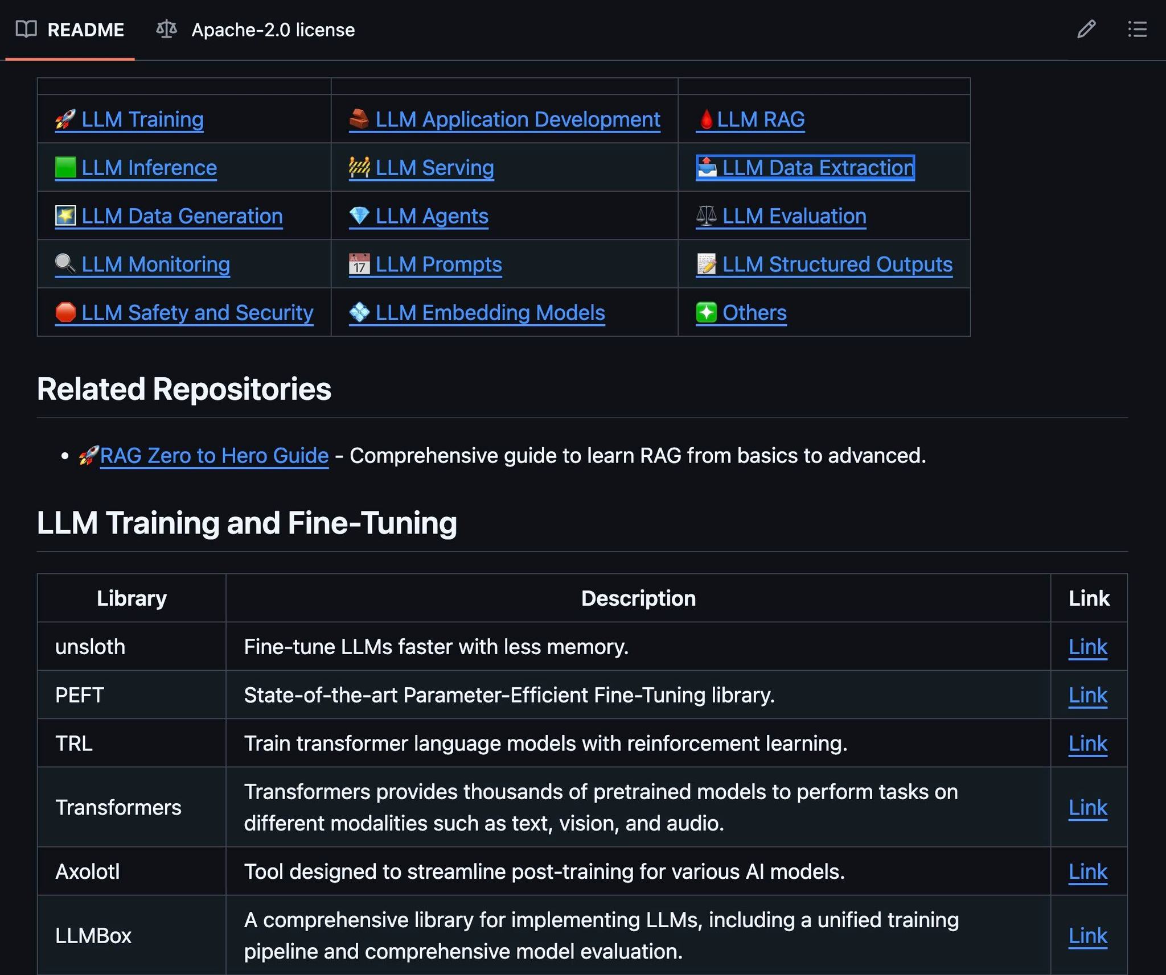Click 'Tool designed to streamline post-training' description
Image resolution: width=1166 pixels, height=975 pixels.
click(544, 871)
